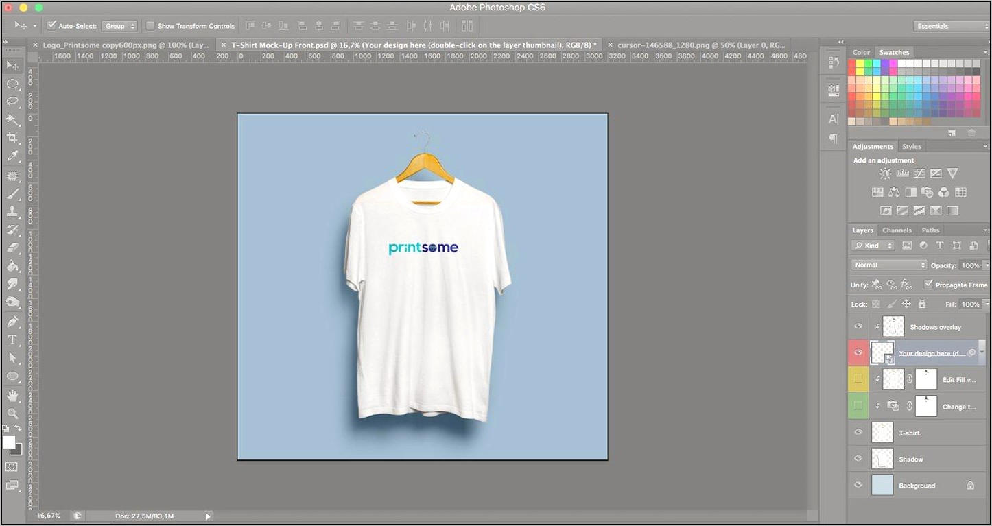This screenshot has height=526, width=992.
Task: Open the Normal blend mode dropdown
Action: click(x=889, y=265)
